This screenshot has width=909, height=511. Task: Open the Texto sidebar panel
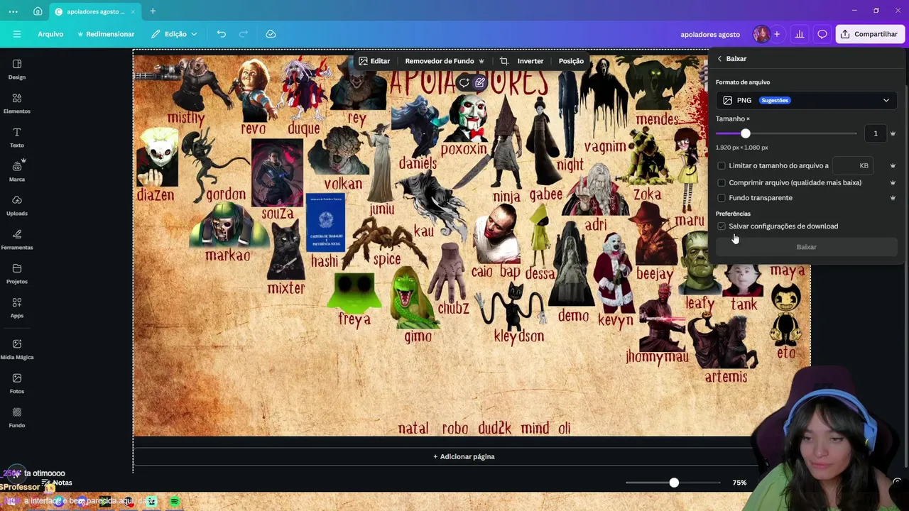pos(17,137)
